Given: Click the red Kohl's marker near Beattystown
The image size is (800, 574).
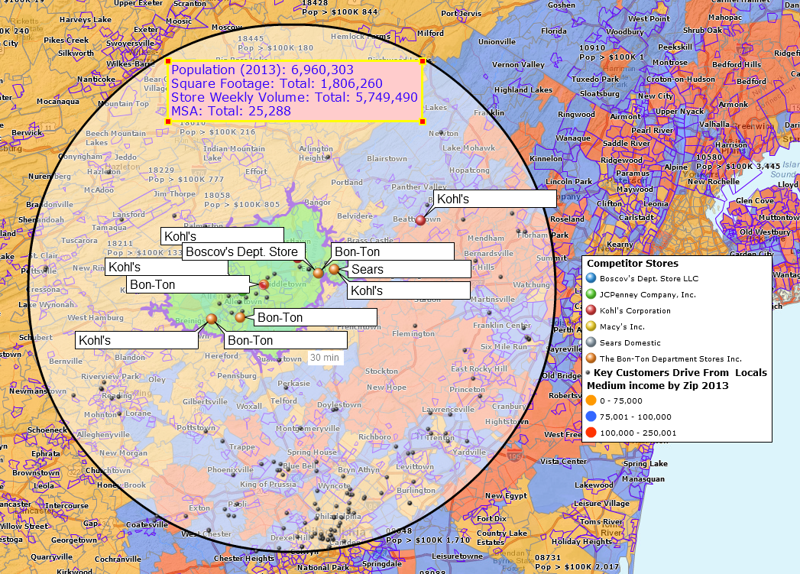Looking at the screenshot, I should [x=420, y=220].
